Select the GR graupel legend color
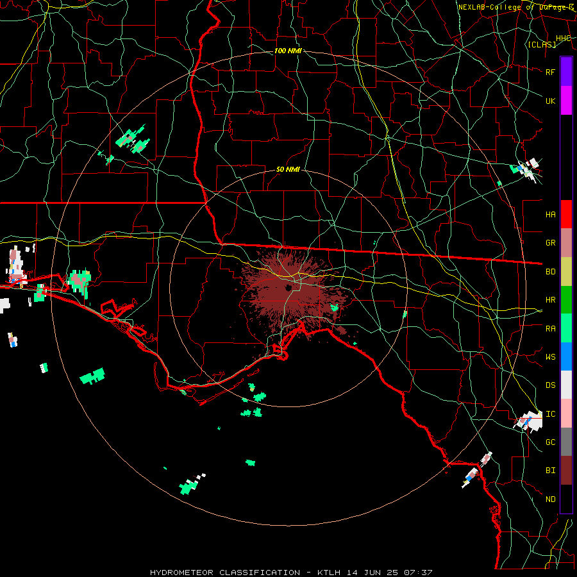This screenshot has height=577, width=577. coord(566,242)
